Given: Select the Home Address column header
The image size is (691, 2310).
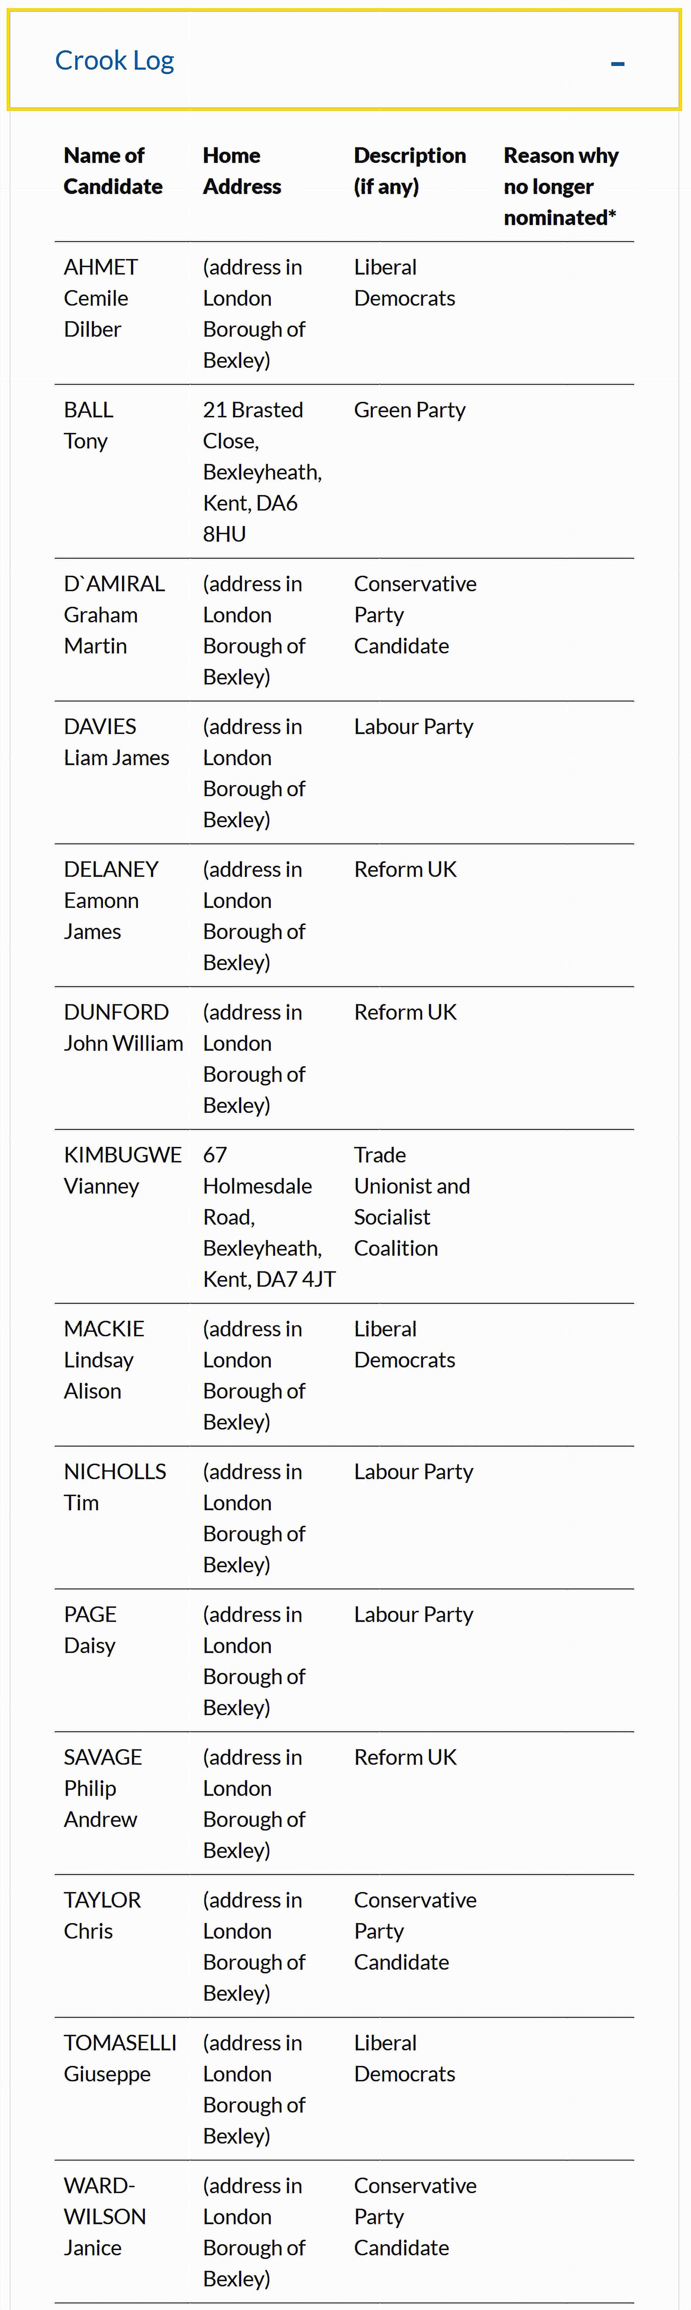Looking at the screenshot, I should click(x=241, y=170).
